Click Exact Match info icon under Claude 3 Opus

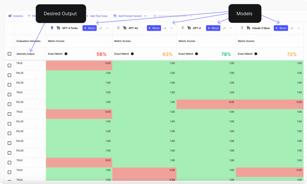coord(256,54)
